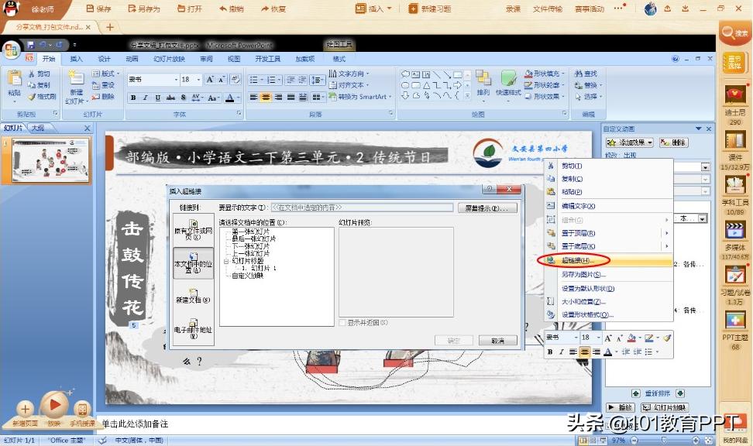Screen dimensions: 753x446
Task: Choose Format Shape (设置形状格式) in the context menu
Action: [608, 315]
